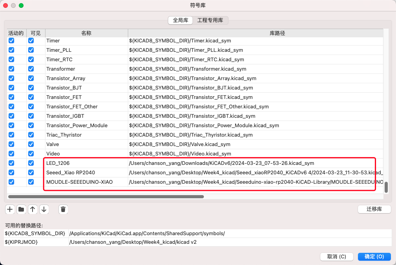Click the Valve.kicad_sym path cell

pos(256,144)
